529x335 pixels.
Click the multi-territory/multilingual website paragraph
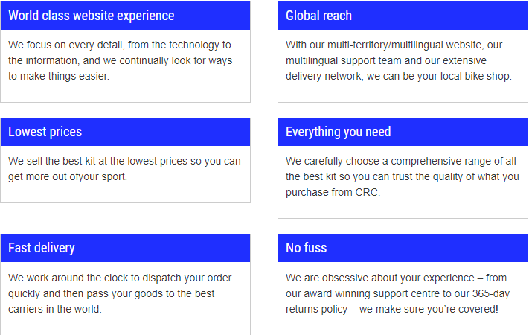pyautogui.click(x=399, y=60)
